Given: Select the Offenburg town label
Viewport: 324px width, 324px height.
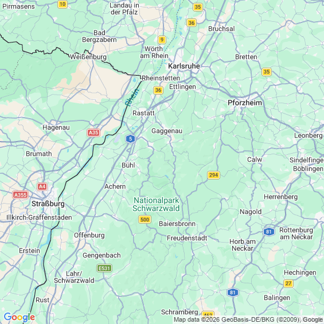Looking at the screenshot, I should pos(89,235).
